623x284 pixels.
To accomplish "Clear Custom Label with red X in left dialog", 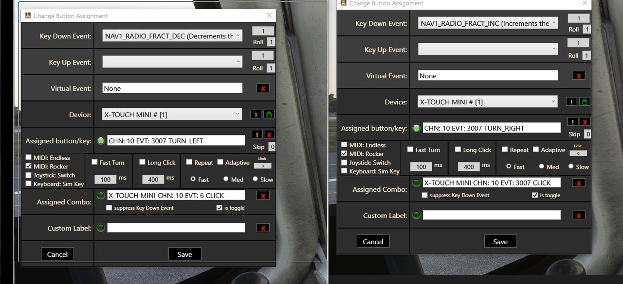I will tap(263, 228).
